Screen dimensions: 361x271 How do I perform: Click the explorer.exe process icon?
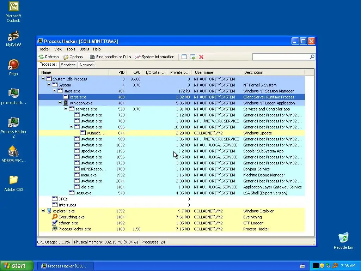coord(49,211)
